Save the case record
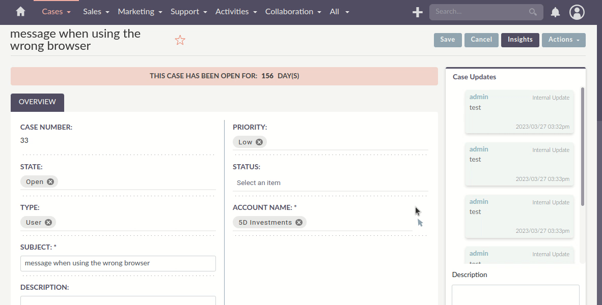The height and width of the screenshot is (305, 602). point(447,39)
